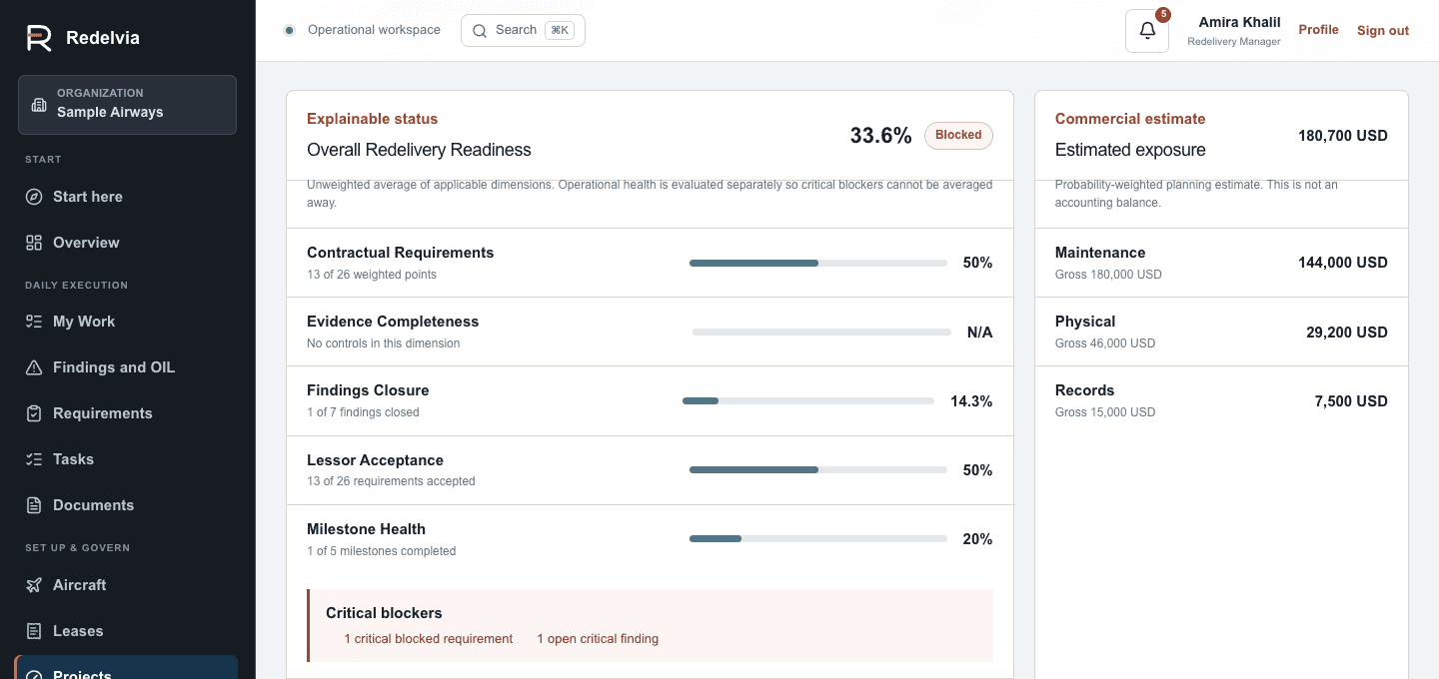This screenshot has height=679, width=1439.
Task: Click Milestone Health row title
Action: 366,529
